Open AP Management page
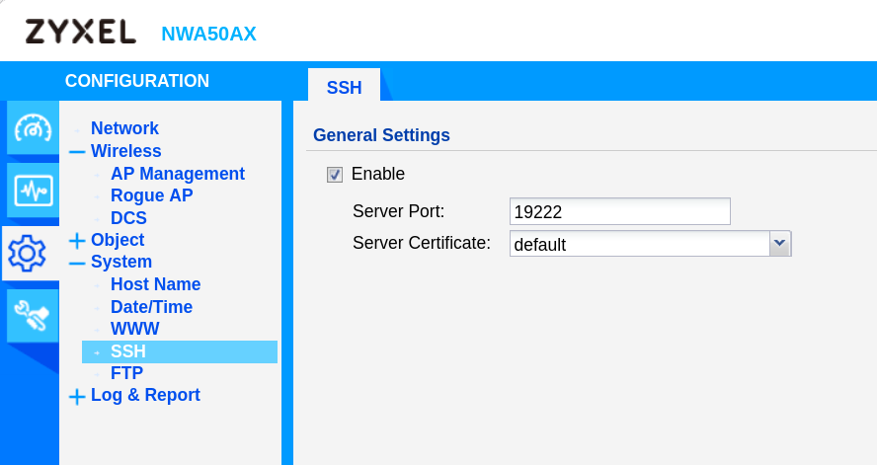877x465 pixels. (178, 174)
